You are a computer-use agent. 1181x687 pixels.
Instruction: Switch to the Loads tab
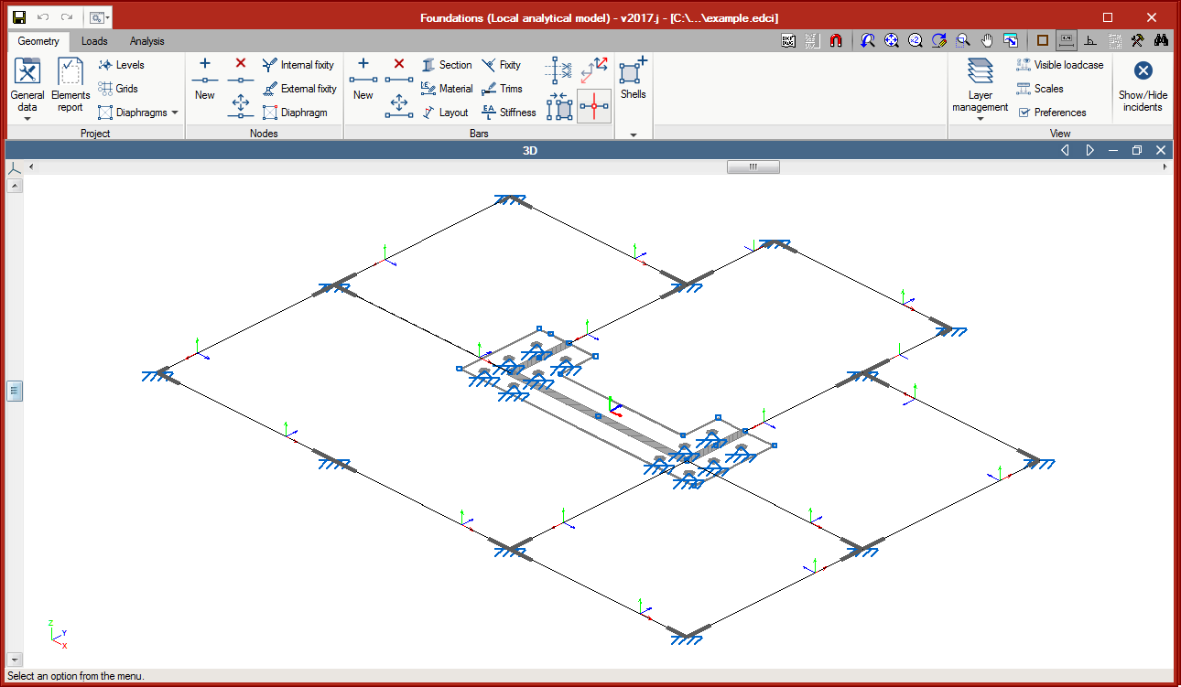pos(94,41)
